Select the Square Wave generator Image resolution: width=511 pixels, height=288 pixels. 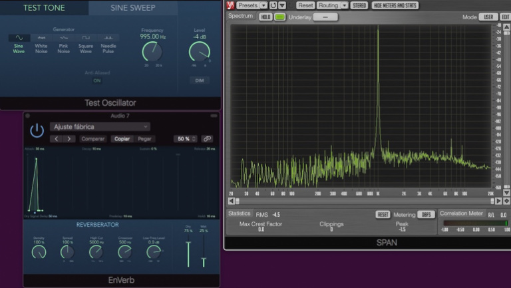coord(86,44)
